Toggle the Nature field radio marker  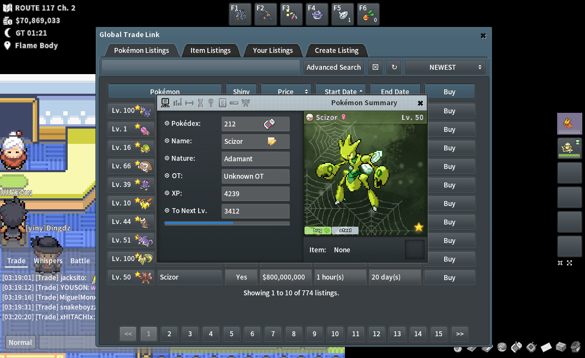coord(167,159)
